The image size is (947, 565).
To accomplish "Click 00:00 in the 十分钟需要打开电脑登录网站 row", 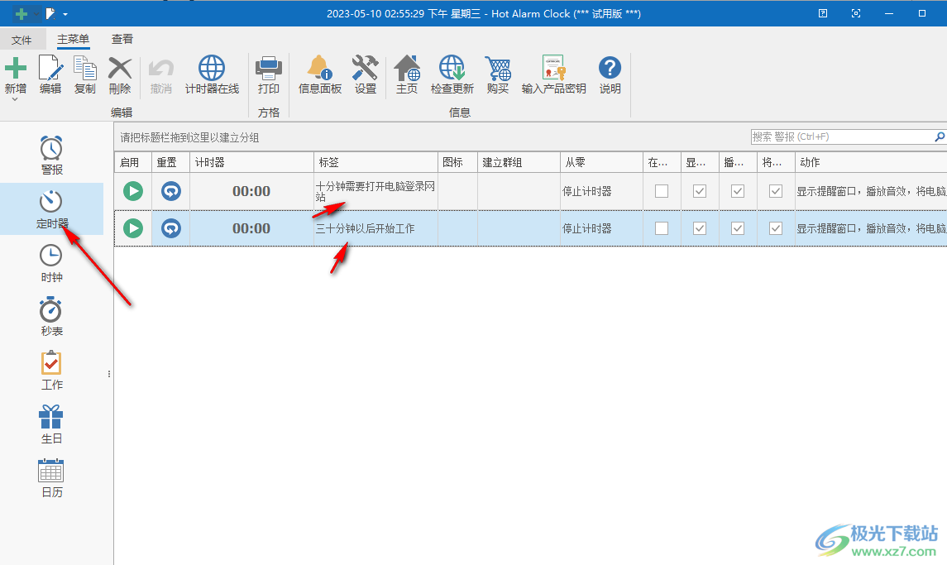I will (x=251, y=192).
